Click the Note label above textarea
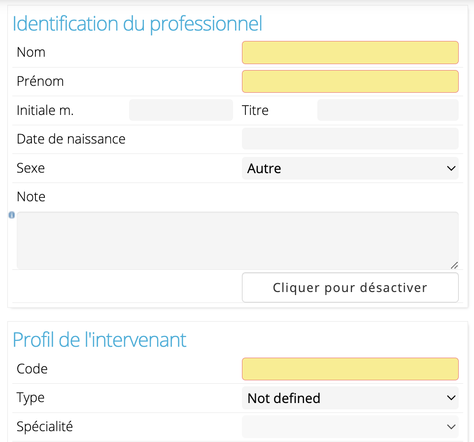The width and height of the screenshot is (474, 442). click(x=31, y=197)
